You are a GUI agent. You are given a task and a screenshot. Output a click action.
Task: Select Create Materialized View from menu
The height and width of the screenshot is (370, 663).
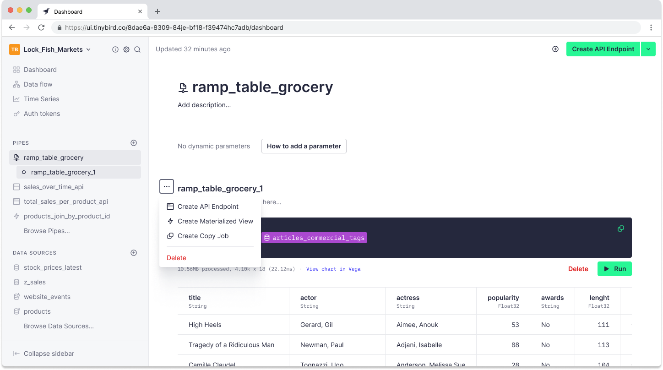tap(215, 221)
